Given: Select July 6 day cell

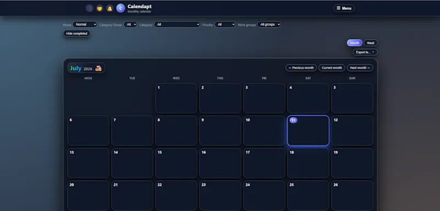Looking at the screenshot, I should click(89, 131).
